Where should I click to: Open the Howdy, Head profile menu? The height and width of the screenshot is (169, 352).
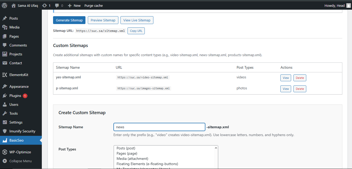click(x=334, y=5)
